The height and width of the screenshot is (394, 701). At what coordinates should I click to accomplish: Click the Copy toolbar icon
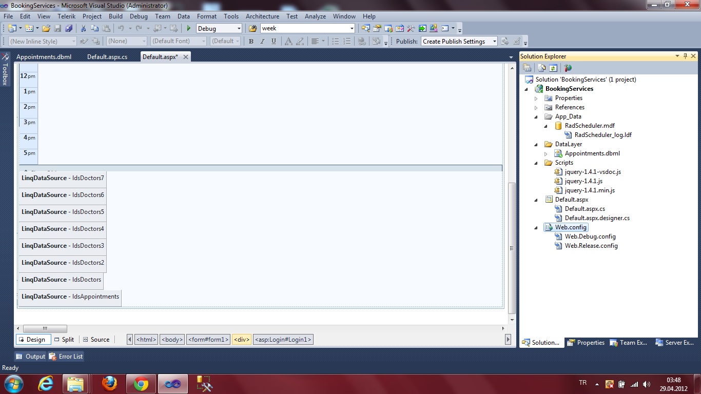click(x=94, y=29)
